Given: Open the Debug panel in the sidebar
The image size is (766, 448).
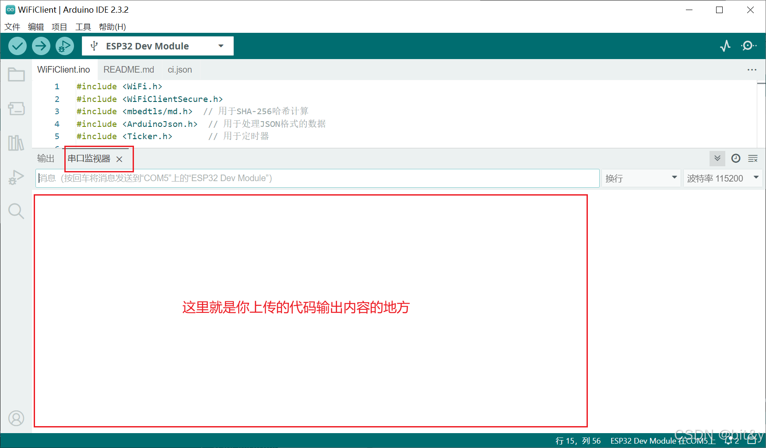Looking at the screenshot, I should (16, 177).
